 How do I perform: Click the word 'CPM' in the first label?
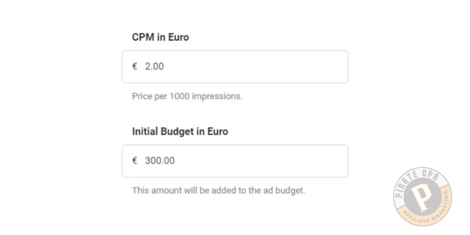point(143,37)
